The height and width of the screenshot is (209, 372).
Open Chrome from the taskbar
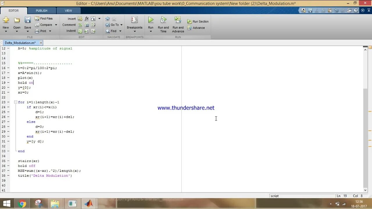click(22, 204)
